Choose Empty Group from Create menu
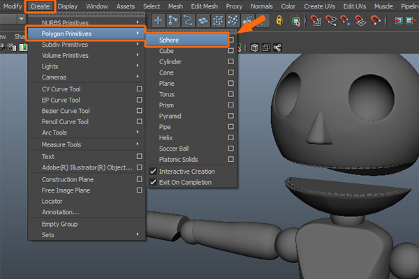The width and height of the screenshot is (419, 279). pos(59,224)
